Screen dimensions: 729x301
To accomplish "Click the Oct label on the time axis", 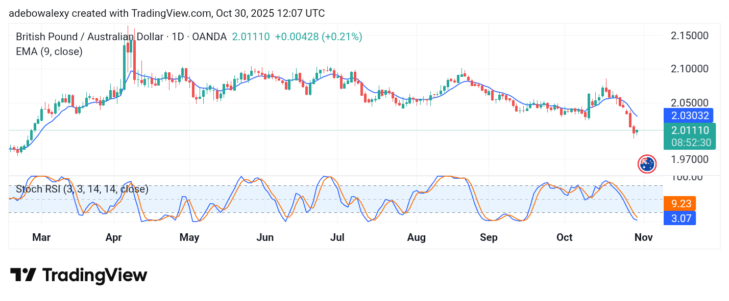I will click(x=564, y=237).
